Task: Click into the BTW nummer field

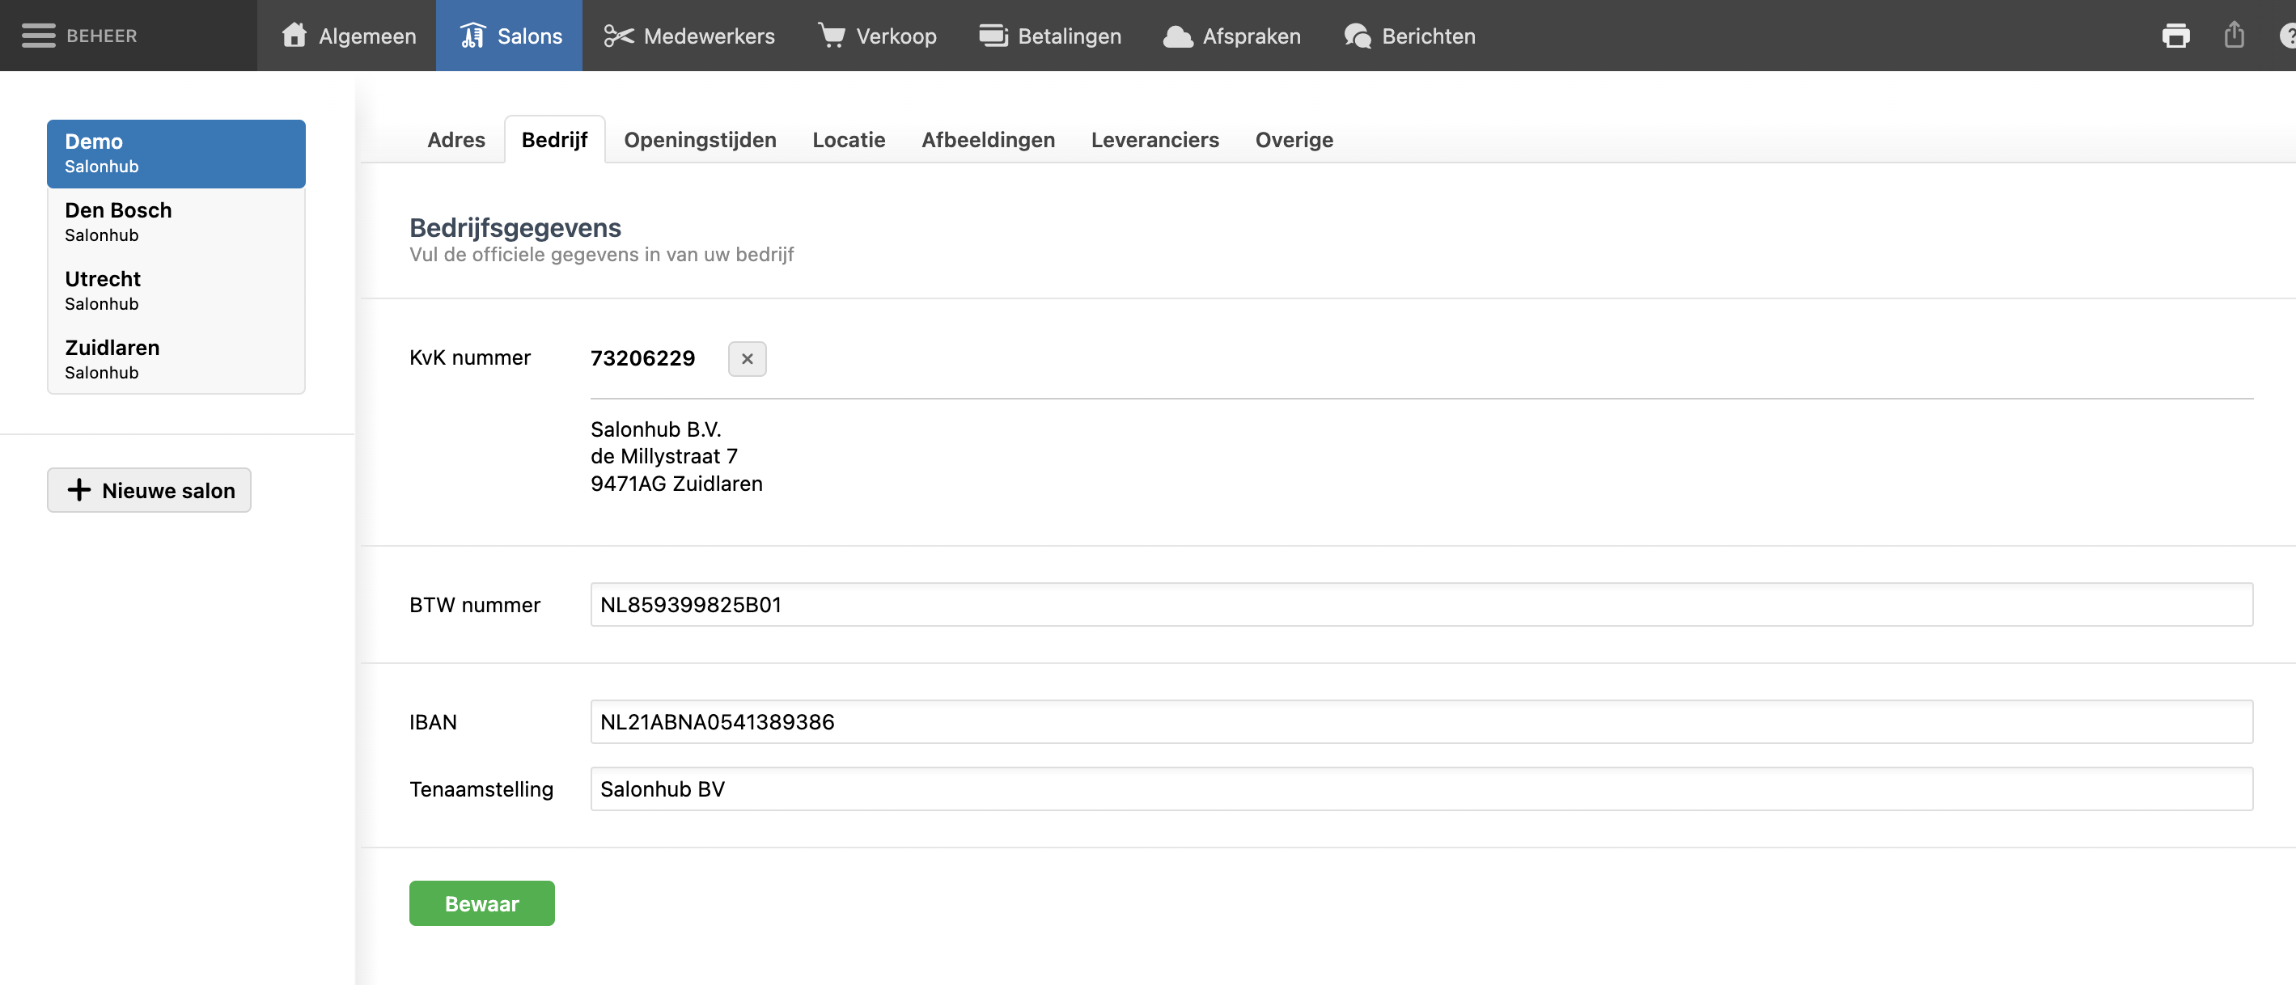Action: click(1421, 605)
